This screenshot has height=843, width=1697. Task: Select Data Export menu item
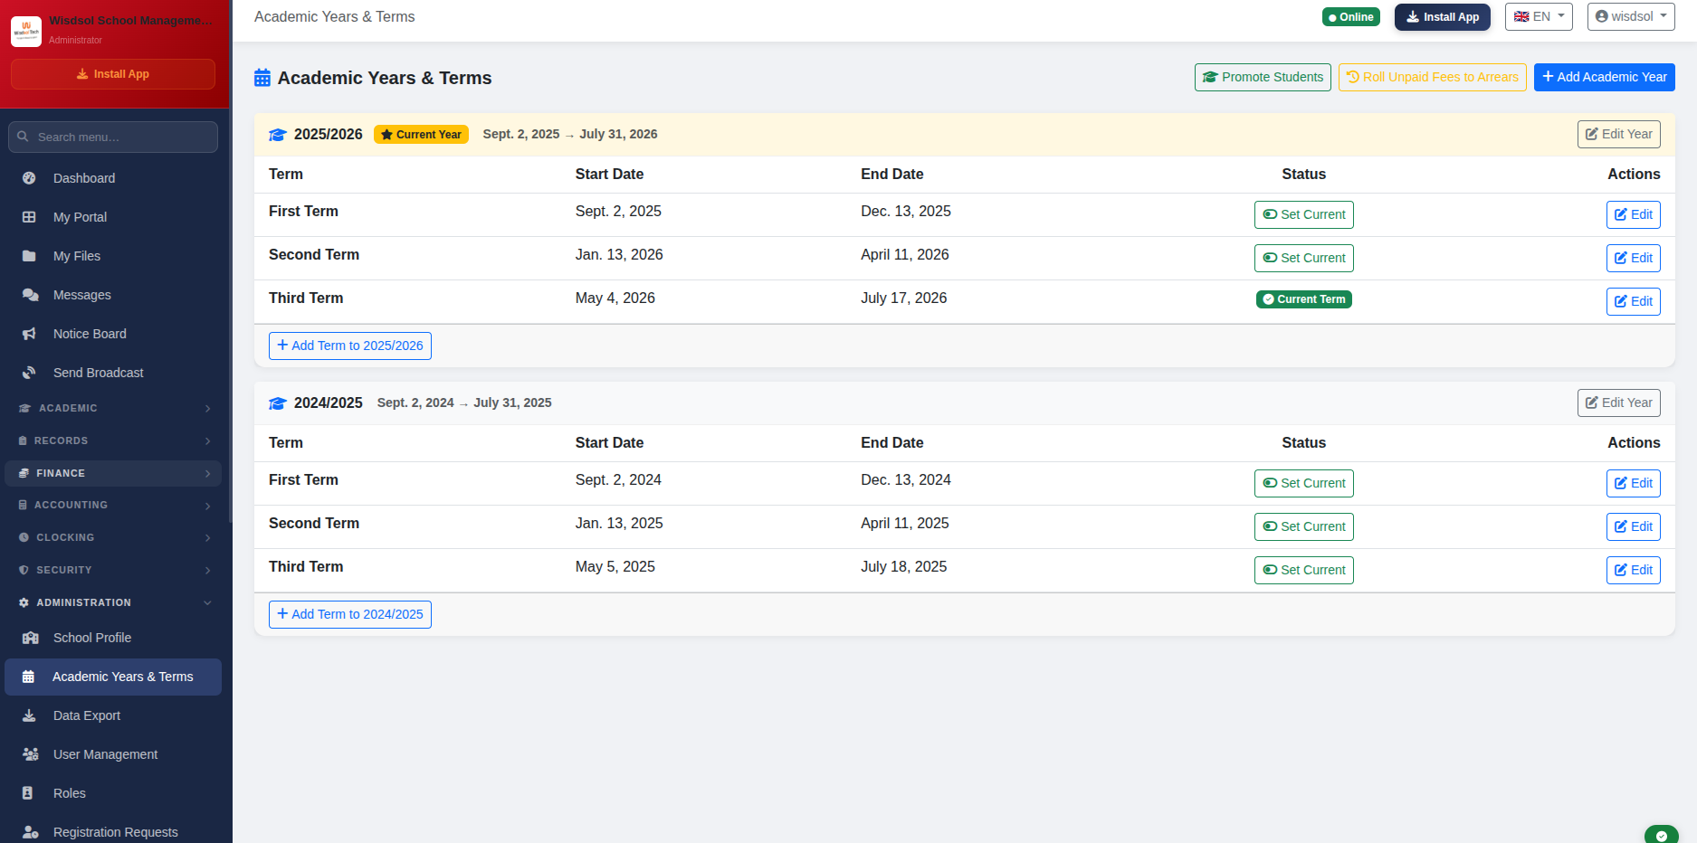[x=113, y=715]
